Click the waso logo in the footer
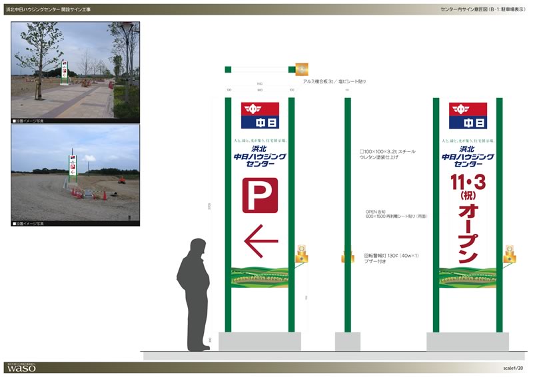This screenshot has width=533, height=377. pos(21,368)
